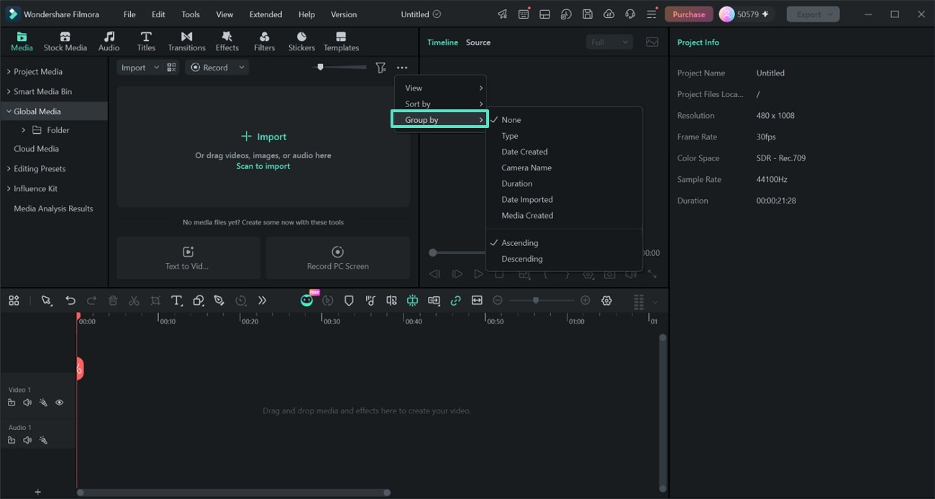Mute the Video 1 track
Image resolution: width=935 pixels, height=499 pixels.
(x=27, y=403)
